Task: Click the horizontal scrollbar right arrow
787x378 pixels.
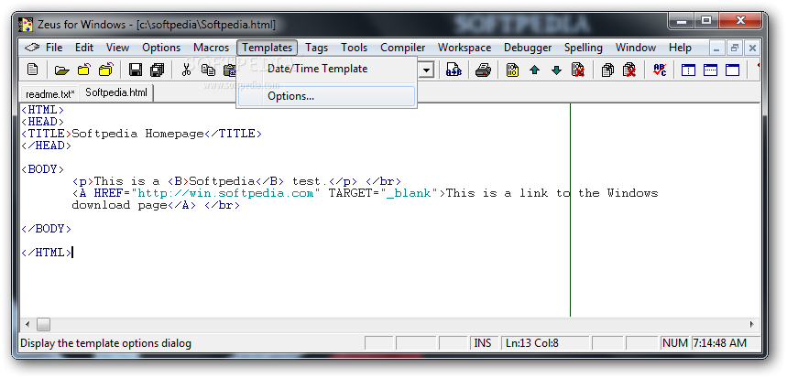Action: [752, 324]
